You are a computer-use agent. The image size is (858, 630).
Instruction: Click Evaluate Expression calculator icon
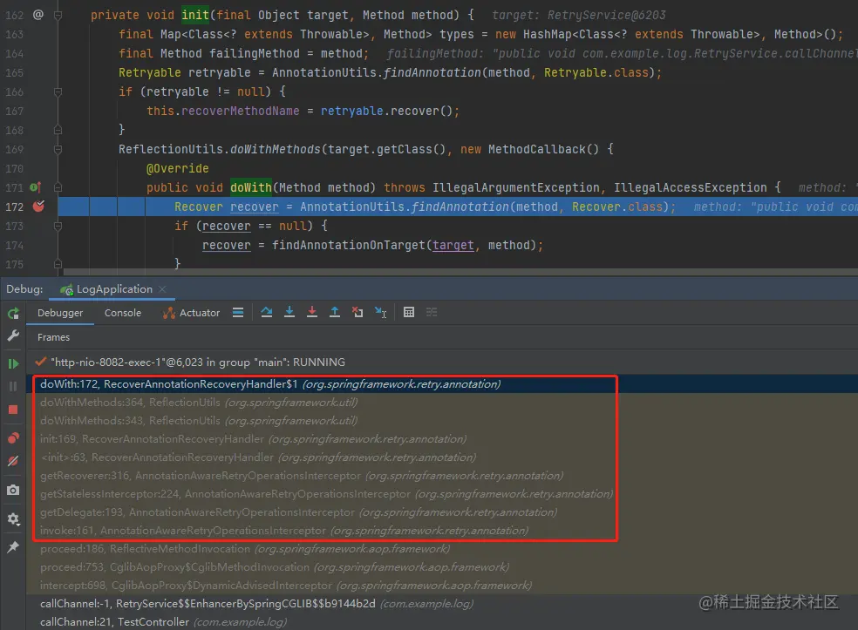tap(409, 312)
